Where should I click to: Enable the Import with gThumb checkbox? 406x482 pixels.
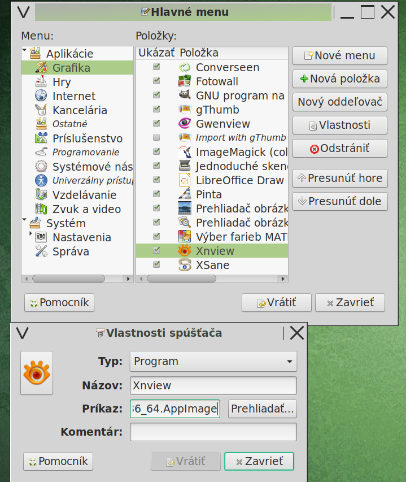click(156, 137)
